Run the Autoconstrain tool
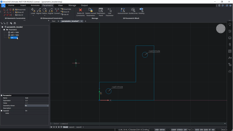The image size is (233, 131). pyautogui.click(x=123, y=11)
